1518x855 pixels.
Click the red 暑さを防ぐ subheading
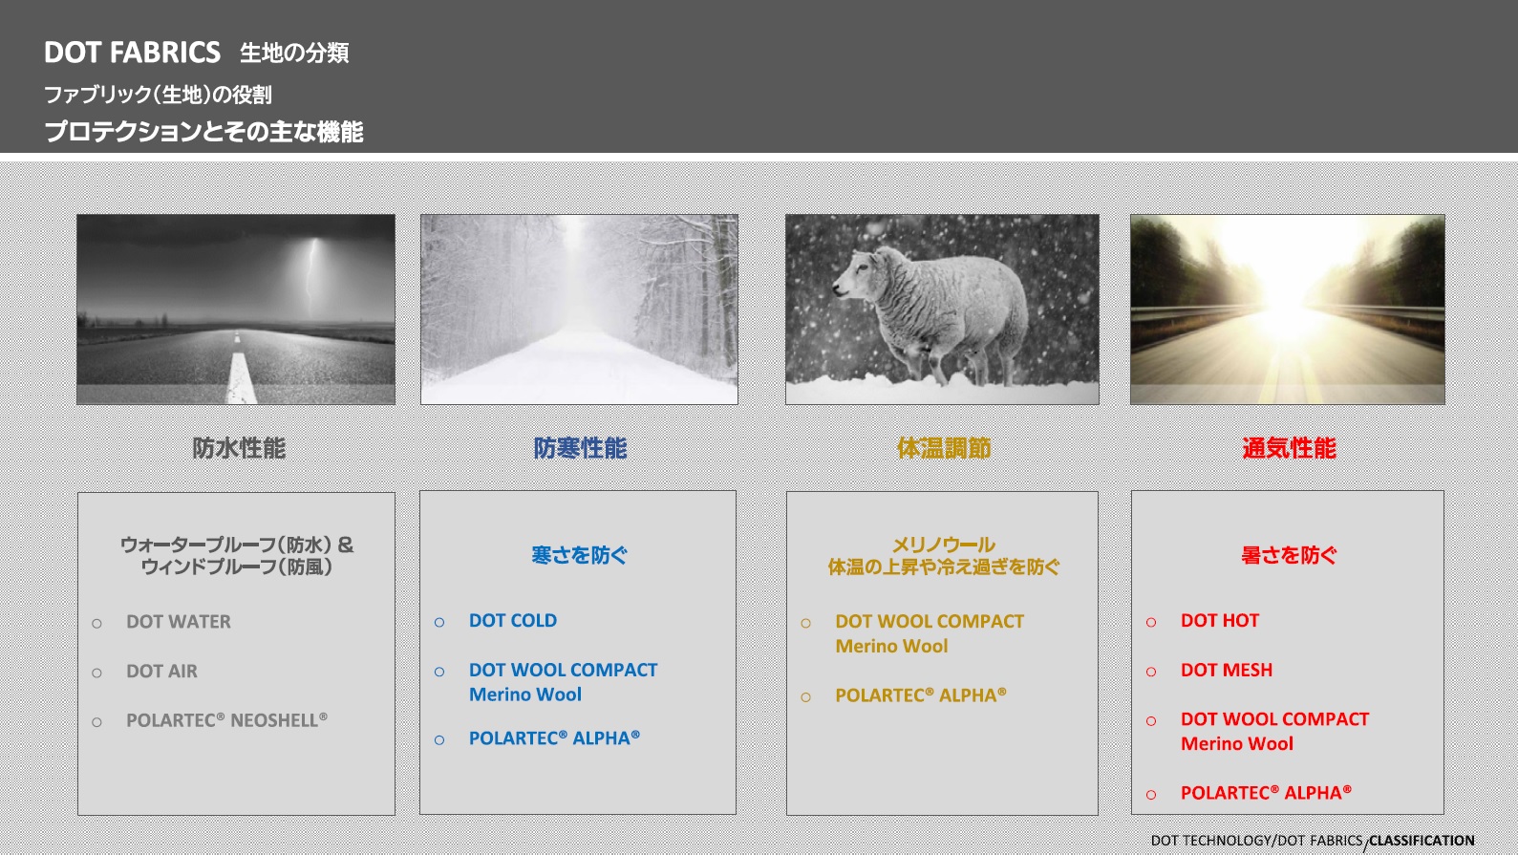pos(1289,555)
